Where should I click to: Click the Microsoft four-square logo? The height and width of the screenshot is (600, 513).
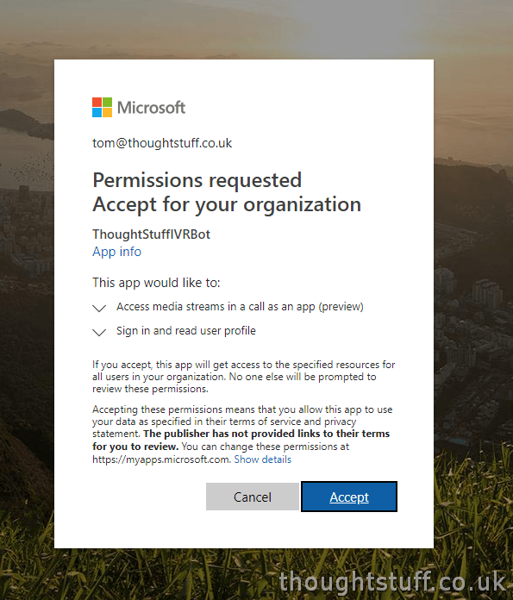103,107
